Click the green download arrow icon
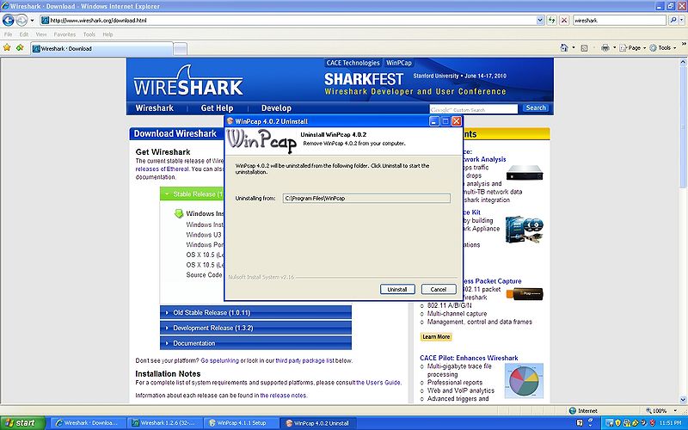 pos(178,213)
